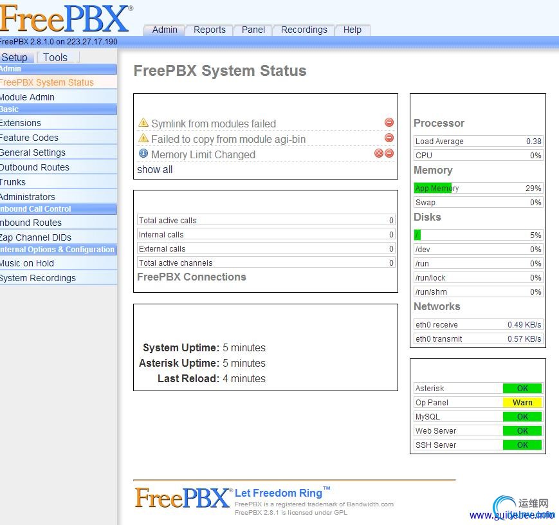Click the /run/lock disk row
The height and width of the screenshot is (525, 559).
479,278
